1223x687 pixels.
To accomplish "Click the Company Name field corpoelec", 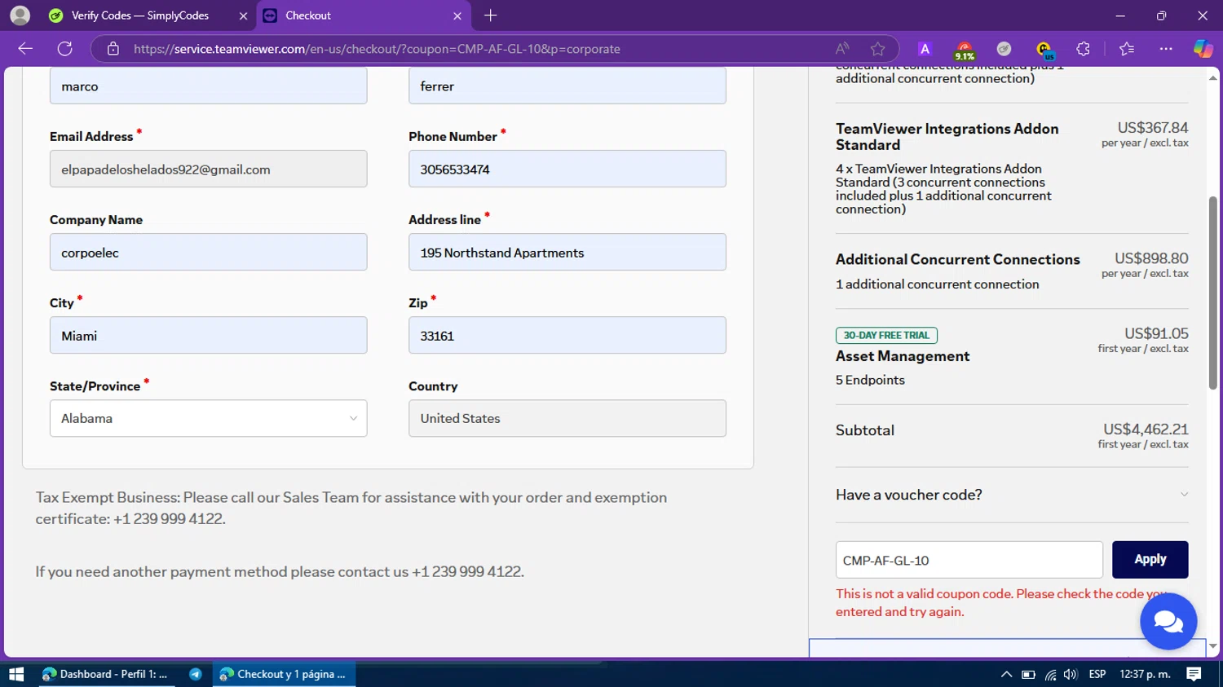I will (209, 252).
